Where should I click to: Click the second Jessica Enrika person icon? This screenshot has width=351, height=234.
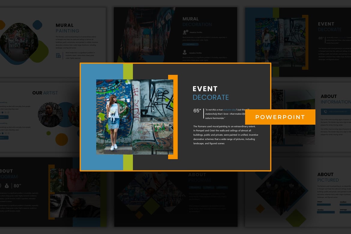pyautogui.click(x=185, y=52)
